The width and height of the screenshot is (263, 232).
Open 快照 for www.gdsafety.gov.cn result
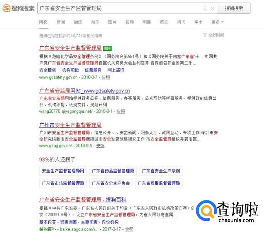106,77
